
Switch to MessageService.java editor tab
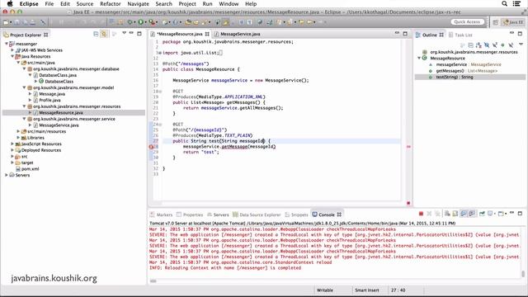[x=240, y=34]
